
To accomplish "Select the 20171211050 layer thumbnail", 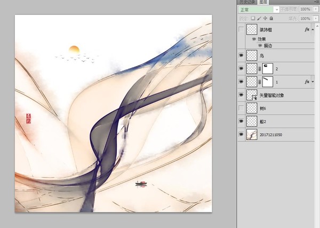I will click(x=252, y=134).
